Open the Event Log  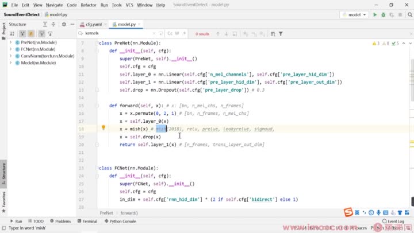pyautogui.click(x=393, y=221)
